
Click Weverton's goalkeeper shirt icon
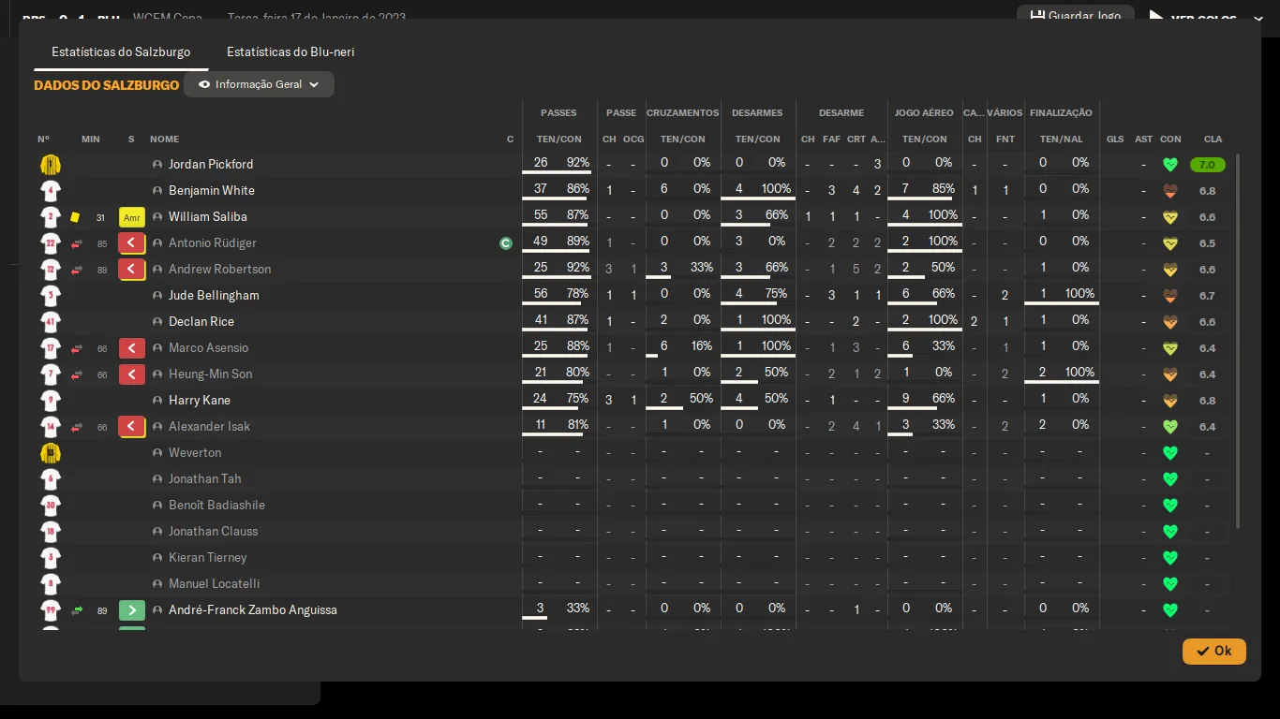(51, 453)
